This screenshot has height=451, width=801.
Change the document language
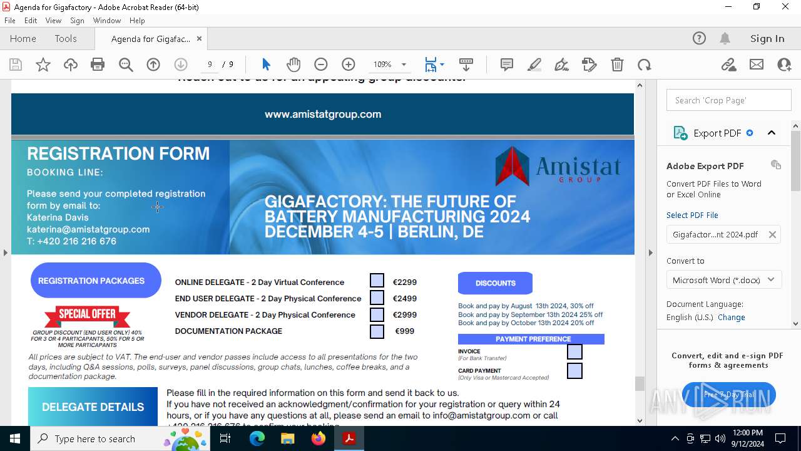point(731,317)
